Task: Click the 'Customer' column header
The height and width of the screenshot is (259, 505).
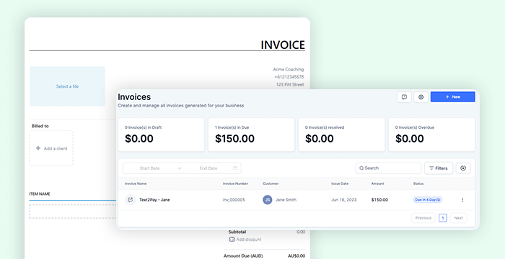Action: [x=271, y=183]
